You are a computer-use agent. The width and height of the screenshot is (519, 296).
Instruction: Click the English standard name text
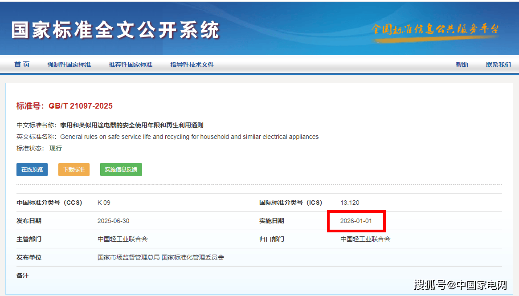[189, 137]
